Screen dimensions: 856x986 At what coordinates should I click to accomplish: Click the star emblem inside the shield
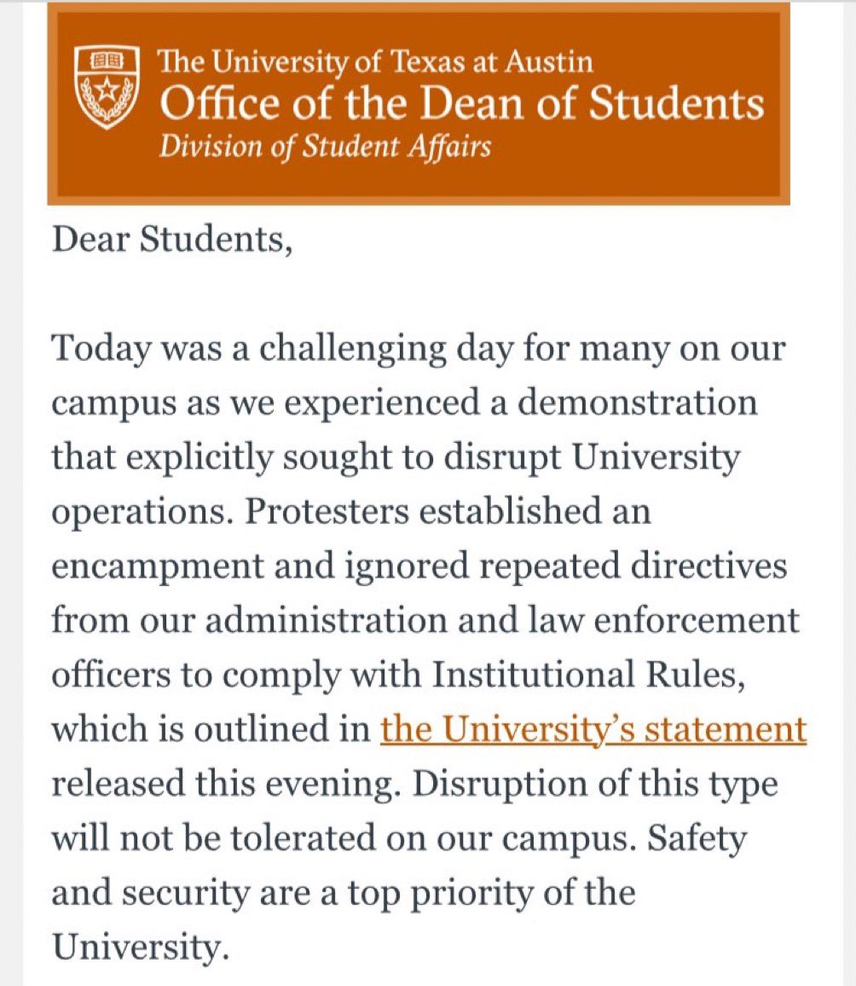coord(107,90)
